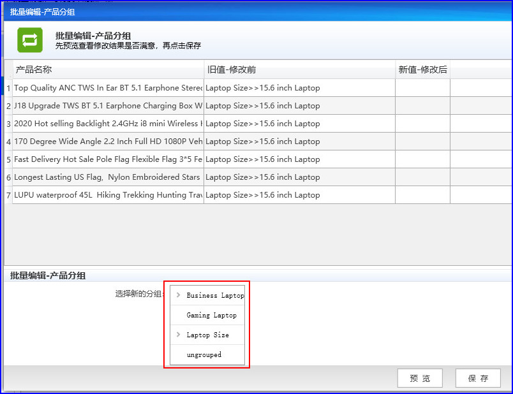Select row 6 Longest Lasting US Flag
This screenshot has height=394, width=513.
click(108, 177)
